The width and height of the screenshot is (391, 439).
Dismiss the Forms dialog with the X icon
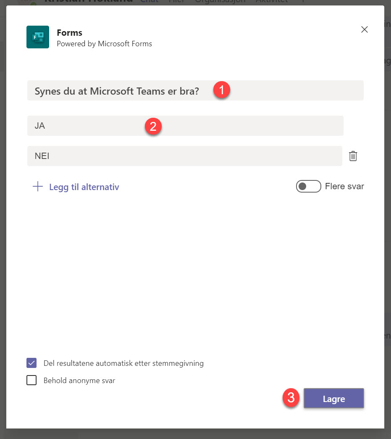(x=364, y=29)
